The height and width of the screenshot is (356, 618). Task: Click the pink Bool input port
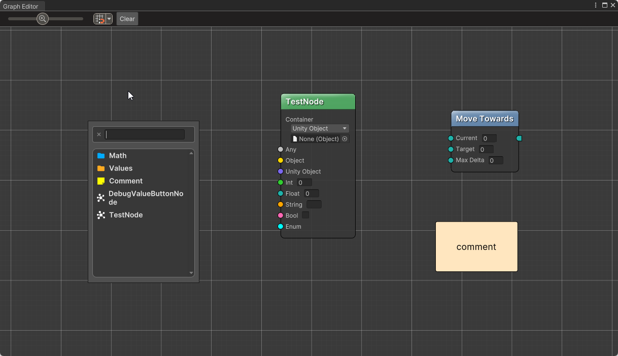(281, 216)
